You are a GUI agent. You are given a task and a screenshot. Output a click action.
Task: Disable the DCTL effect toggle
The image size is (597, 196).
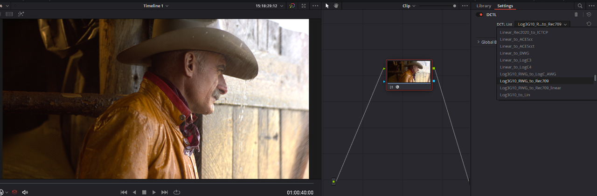point(480,14)
